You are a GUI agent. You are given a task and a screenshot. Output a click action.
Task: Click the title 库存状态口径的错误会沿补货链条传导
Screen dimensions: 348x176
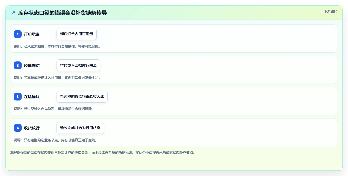click(63, 13)
